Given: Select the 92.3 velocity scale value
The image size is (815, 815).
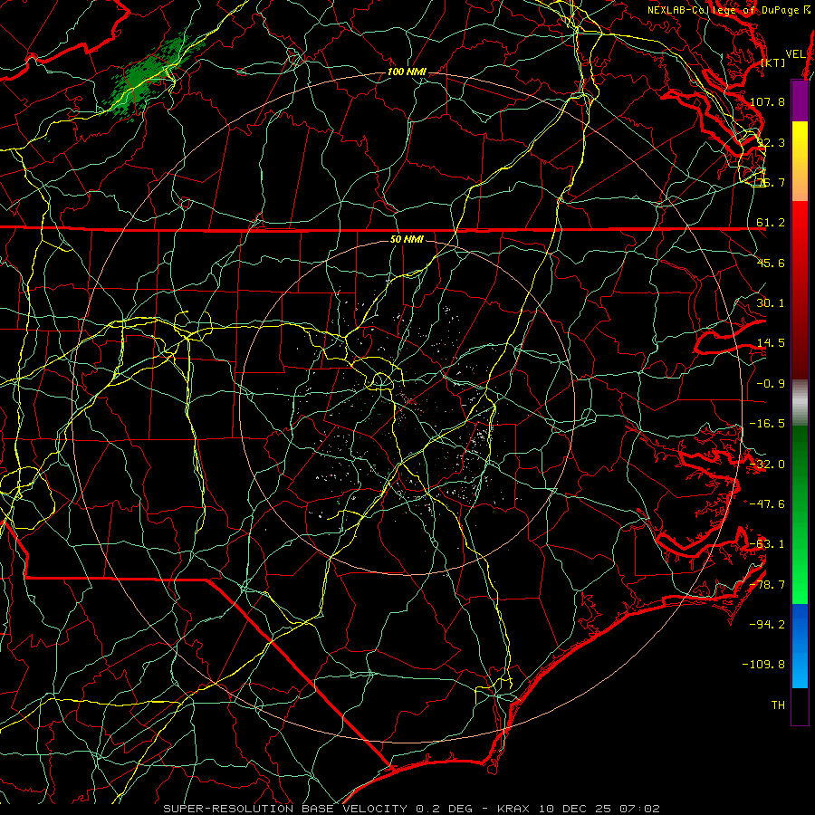Looking at the screenshot, I should point(771,142).
